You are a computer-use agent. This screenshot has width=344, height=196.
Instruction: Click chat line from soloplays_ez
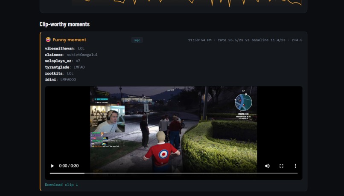coord(62,61)
